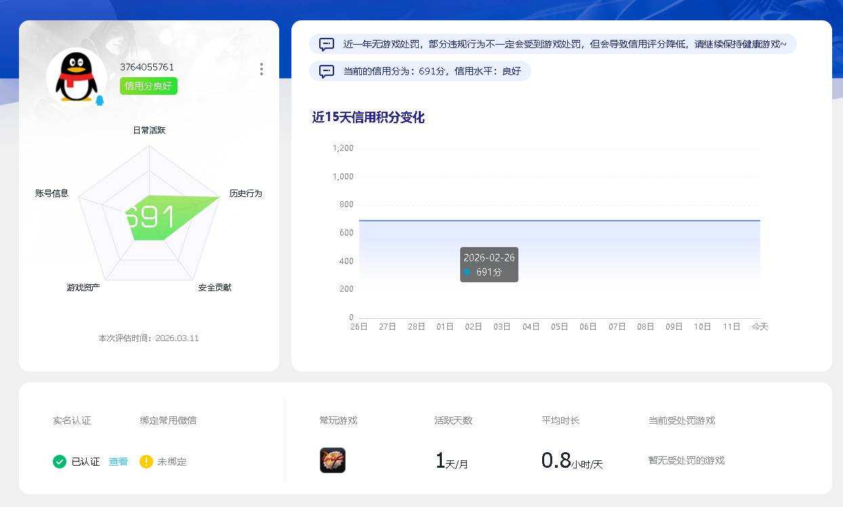Click the 暂无受处罚的游戏 text

tap(686, 460)
